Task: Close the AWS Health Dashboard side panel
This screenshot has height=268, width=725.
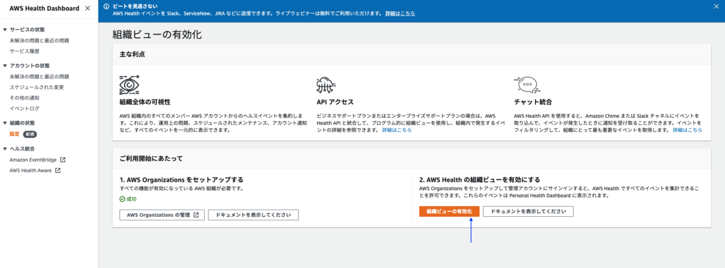Action: click(88, 8)
